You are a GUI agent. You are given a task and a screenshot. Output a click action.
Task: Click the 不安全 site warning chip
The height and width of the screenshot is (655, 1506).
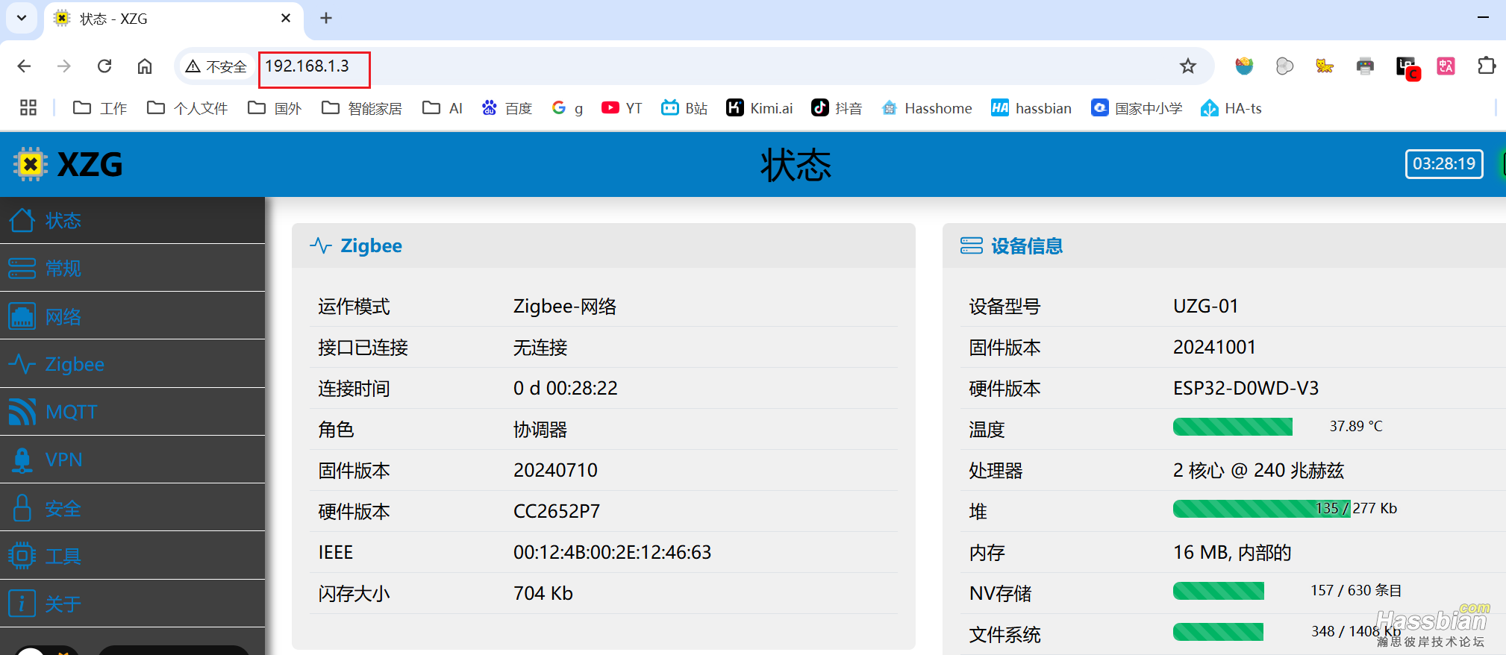216,66
